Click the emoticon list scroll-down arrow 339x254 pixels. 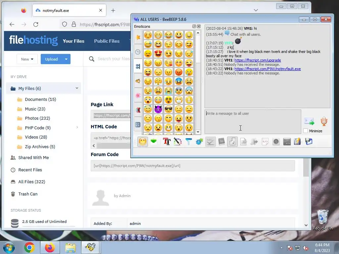(x=198, y=132)
